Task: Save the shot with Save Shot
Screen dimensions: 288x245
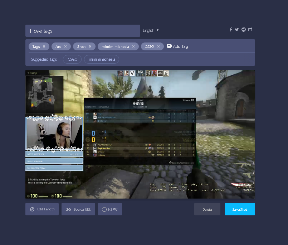Action: (240, 209)
